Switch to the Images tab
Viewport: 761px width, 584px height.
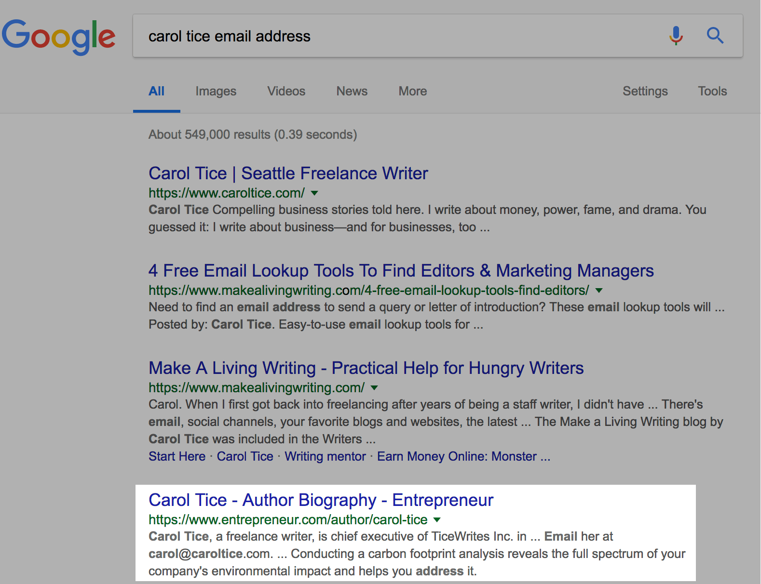click(216, 91)
